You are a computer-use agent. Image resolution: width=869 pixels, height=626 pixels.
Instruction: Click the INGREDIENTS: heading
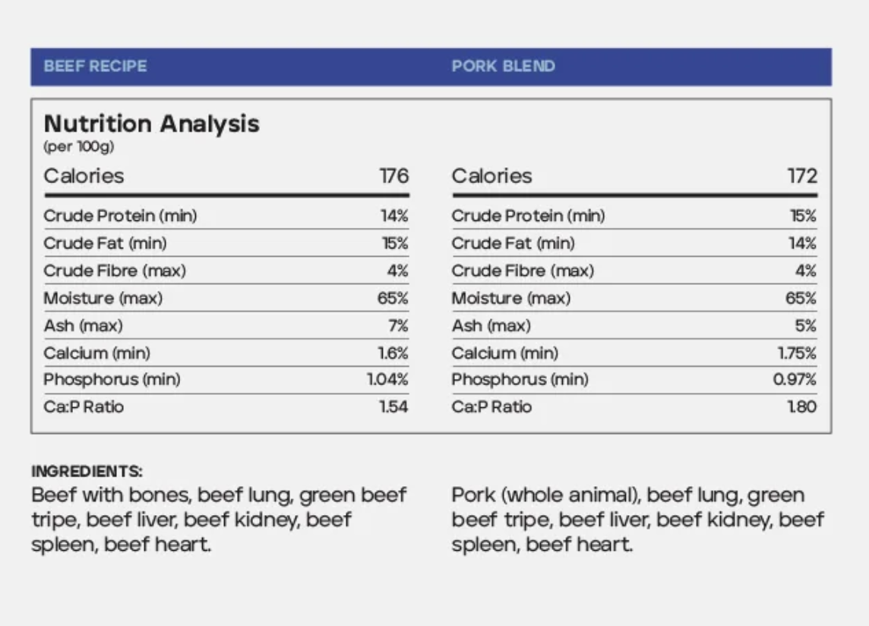(87, 471)
